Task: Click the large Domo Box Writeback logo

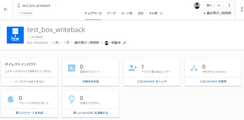Action: pyautogui.click(x=15, y=35)
